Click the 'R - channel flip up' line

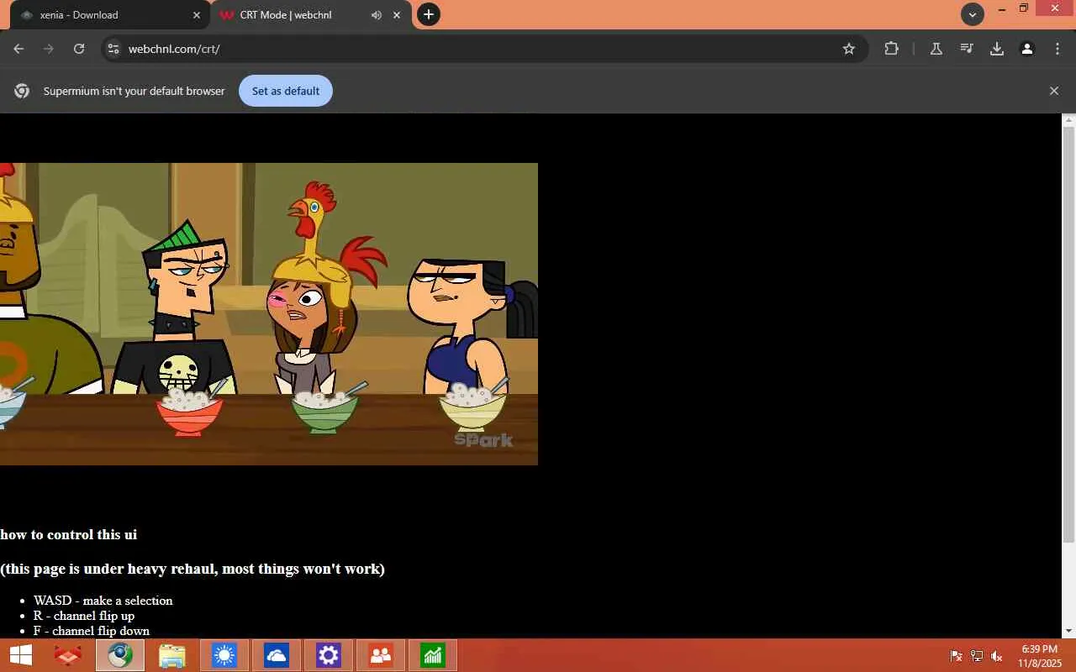(x=84, y=616)
